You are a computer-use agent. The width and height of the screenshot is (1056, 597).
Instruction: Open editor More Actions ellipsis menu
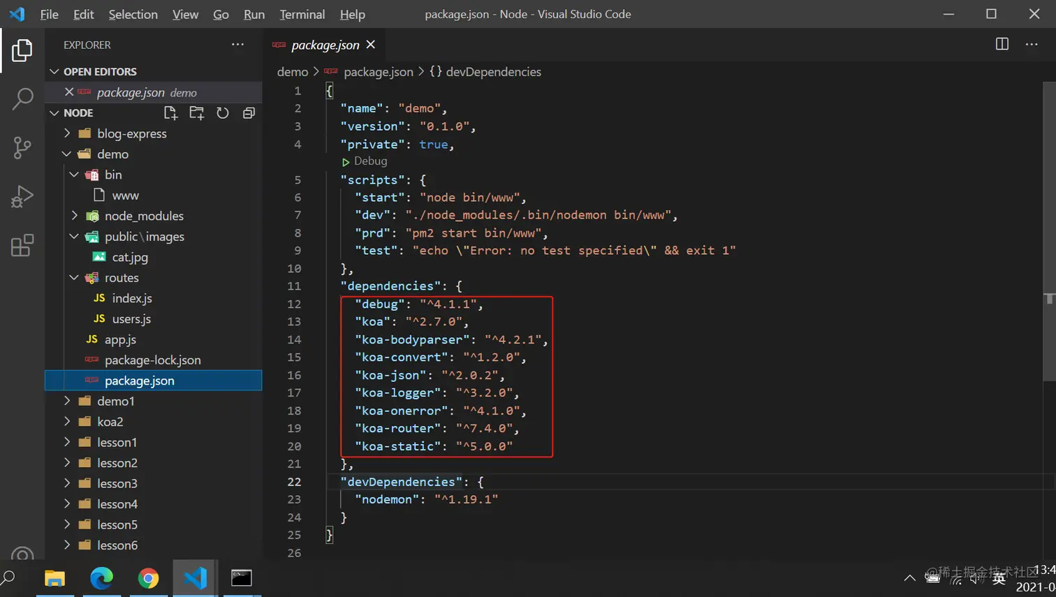(x=1032, y=44)
